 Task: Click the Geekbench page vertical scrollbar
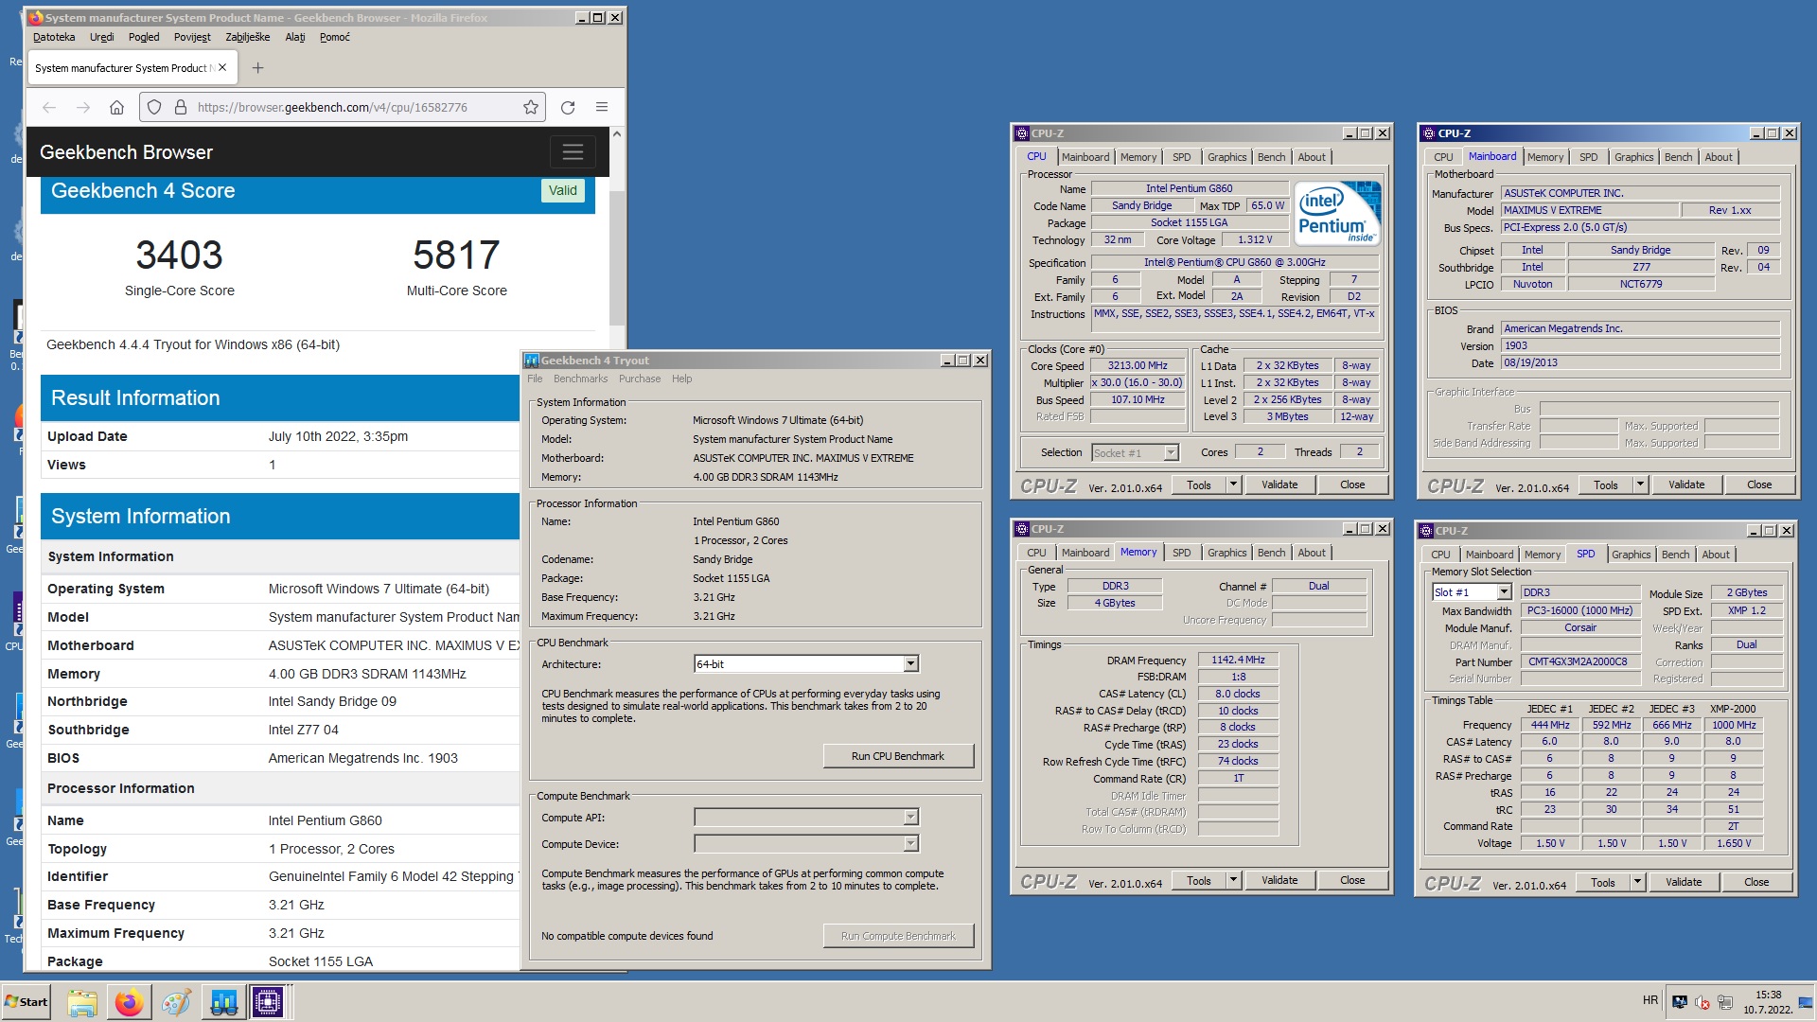click(617, 256)
